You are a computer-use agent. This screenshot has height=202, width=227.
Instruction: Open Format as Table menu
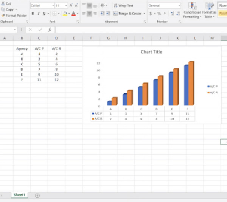tap(209, 10)
